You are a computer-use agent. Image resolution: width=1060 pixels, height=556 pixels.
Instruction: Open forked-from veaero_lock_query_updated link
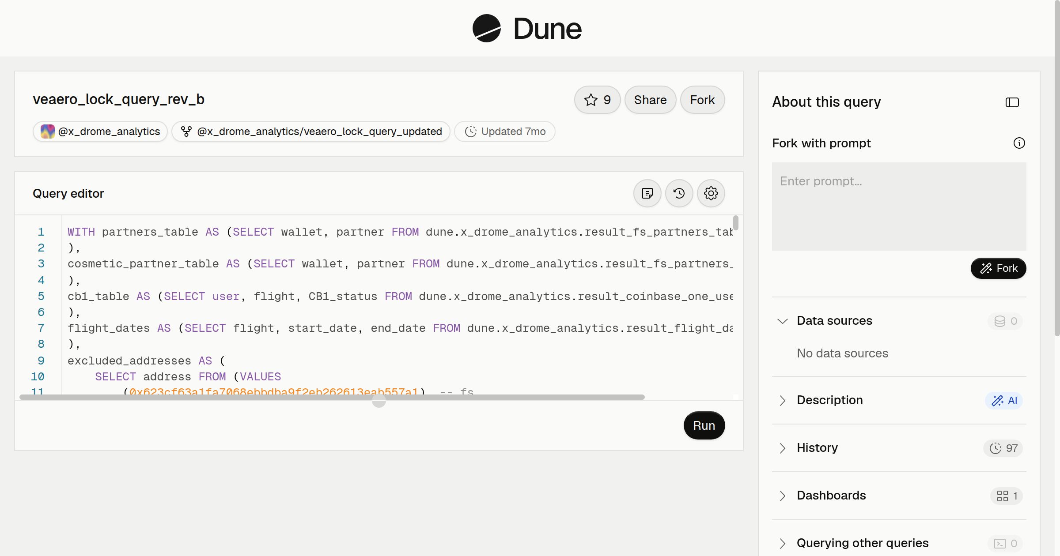pyautogui.click(x=311, y=131)
